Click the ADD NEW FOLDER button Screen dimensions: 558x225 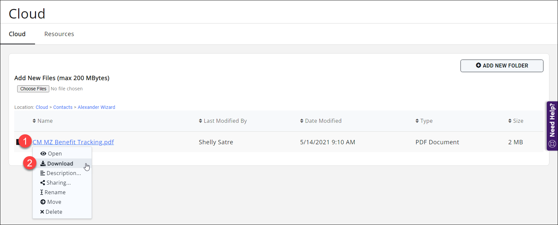(502, 66)
